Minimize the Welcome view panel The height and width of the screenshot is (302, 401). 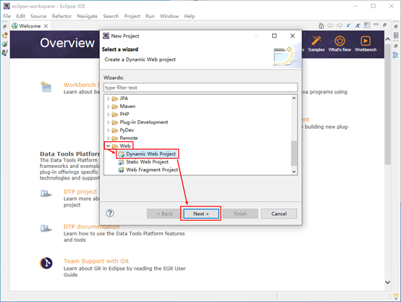click(376, 25)
